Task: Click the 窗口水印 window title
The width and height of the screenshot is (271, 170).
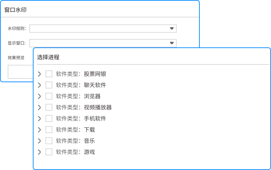Action: [15, 10]
